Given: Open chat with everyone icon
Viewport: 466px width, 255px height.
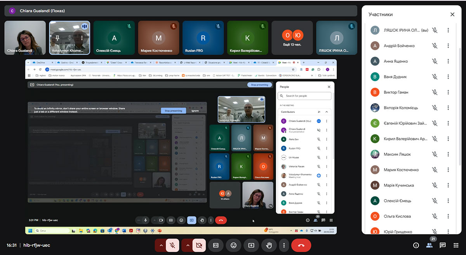Looking at the screenshot, I should (x=442, y=245).
